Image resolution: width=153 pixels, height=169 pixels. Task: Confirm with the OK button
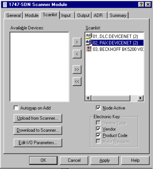pos(43,160)
